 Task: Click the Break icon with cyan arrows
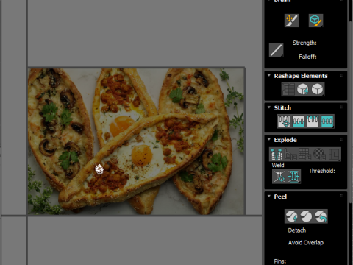[x=276, y=155]
